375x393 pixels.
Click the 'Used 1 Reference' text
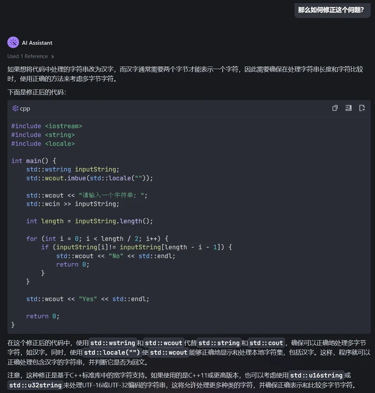tap(27, 56)
